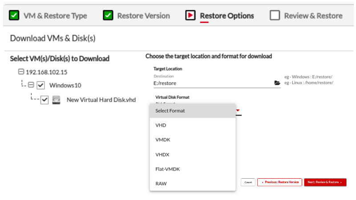Click the virtual hard disk drive icon
Viewport: 356px width, 200px height.
point(56,100)
